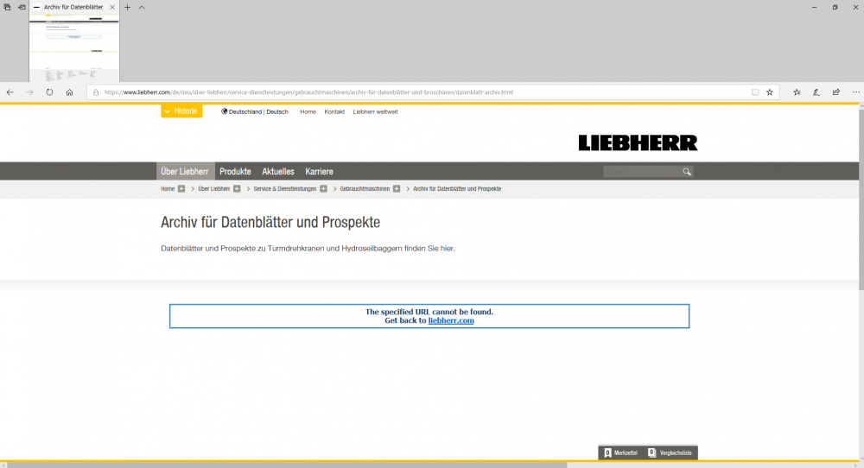Open the Merkzettel button

[621, 452]
